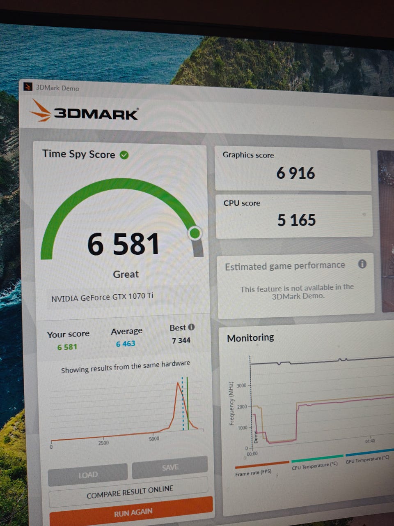Click the SAVE button
Viewport: 394px width, 526px height.
pyautogui.click(x=170, y=467)
